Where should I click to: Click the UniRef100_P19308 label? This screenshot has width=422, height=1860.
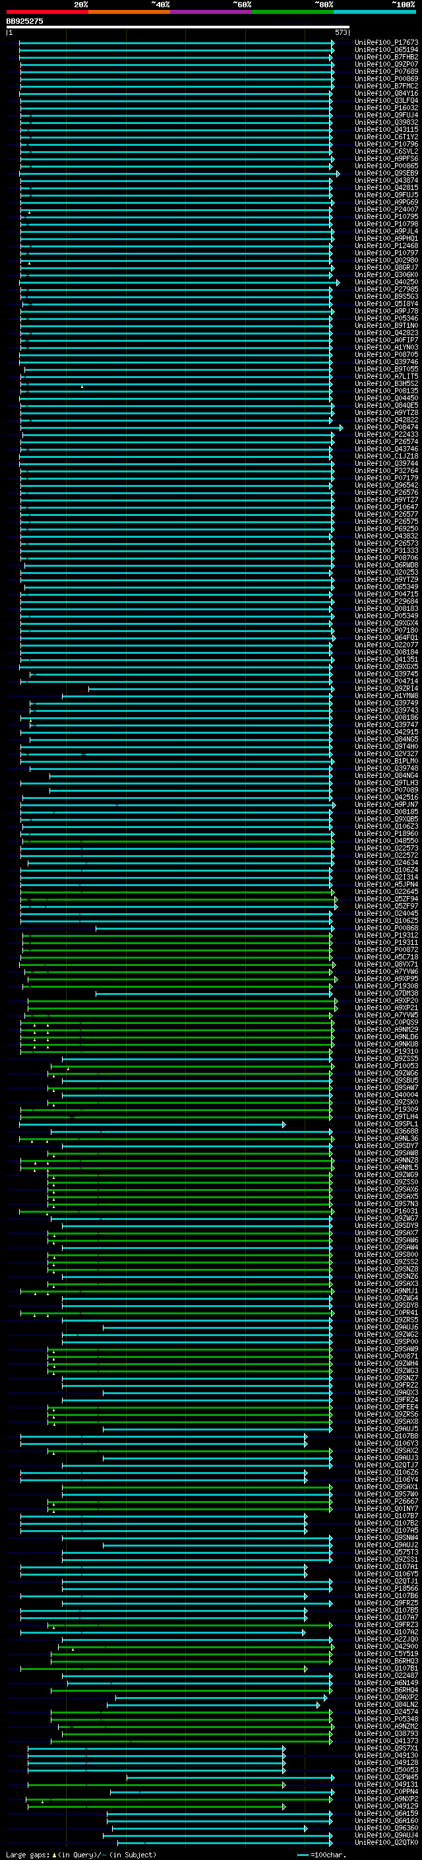[x=386, y=986]
